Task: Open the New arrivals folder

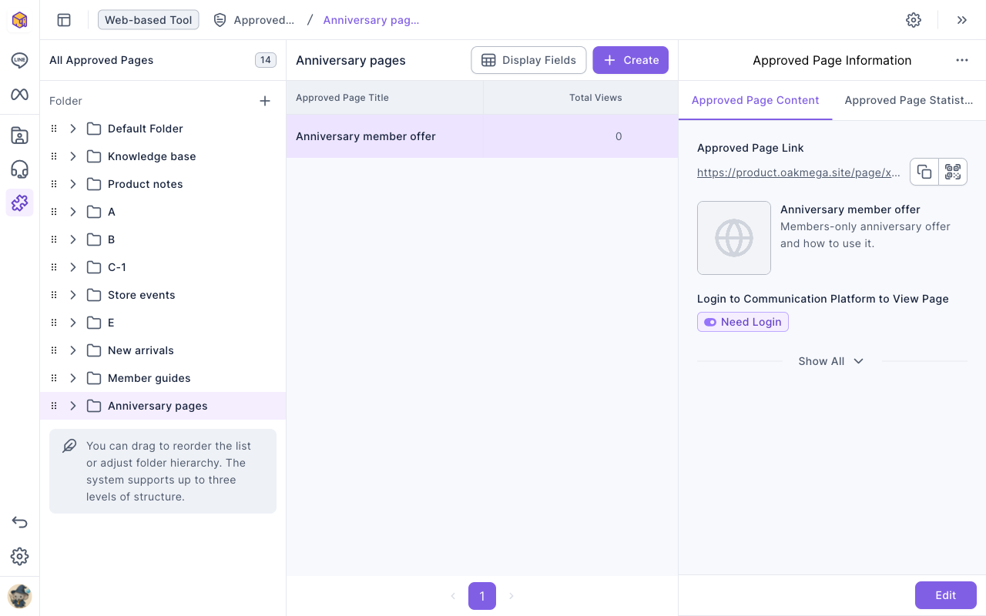Action: coord(163,350)
